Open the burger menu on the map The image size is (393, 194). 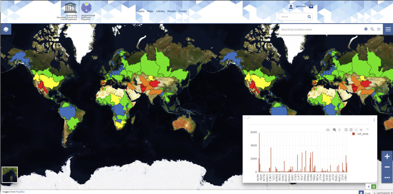pyautogui.click(x=387, y=29)
